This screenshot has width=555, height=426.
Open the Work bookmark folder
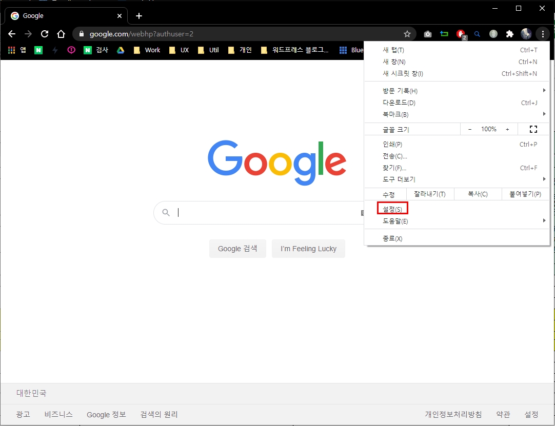pyautogui.click(x=147, y=50)
